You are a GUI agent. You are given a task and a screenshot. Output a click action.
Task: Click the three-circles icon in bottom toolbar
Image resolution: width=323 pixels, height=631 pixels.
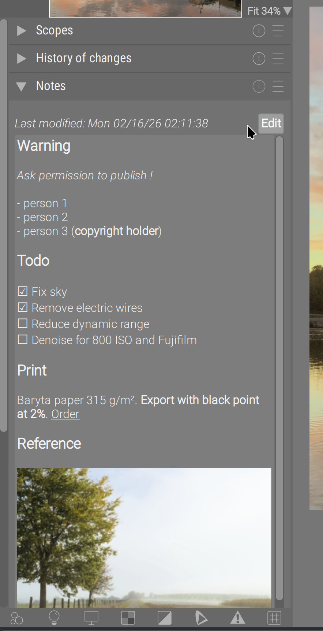(17, 619)
